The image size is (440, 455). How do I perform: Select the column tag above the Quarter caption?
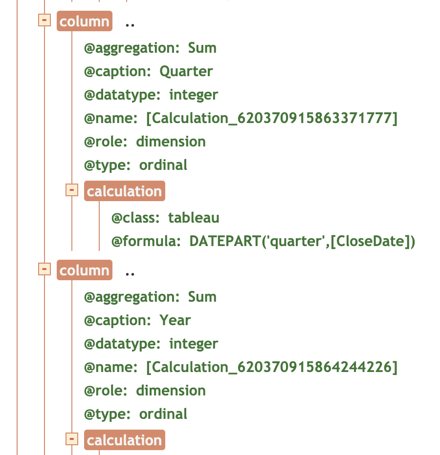point(84,21)
